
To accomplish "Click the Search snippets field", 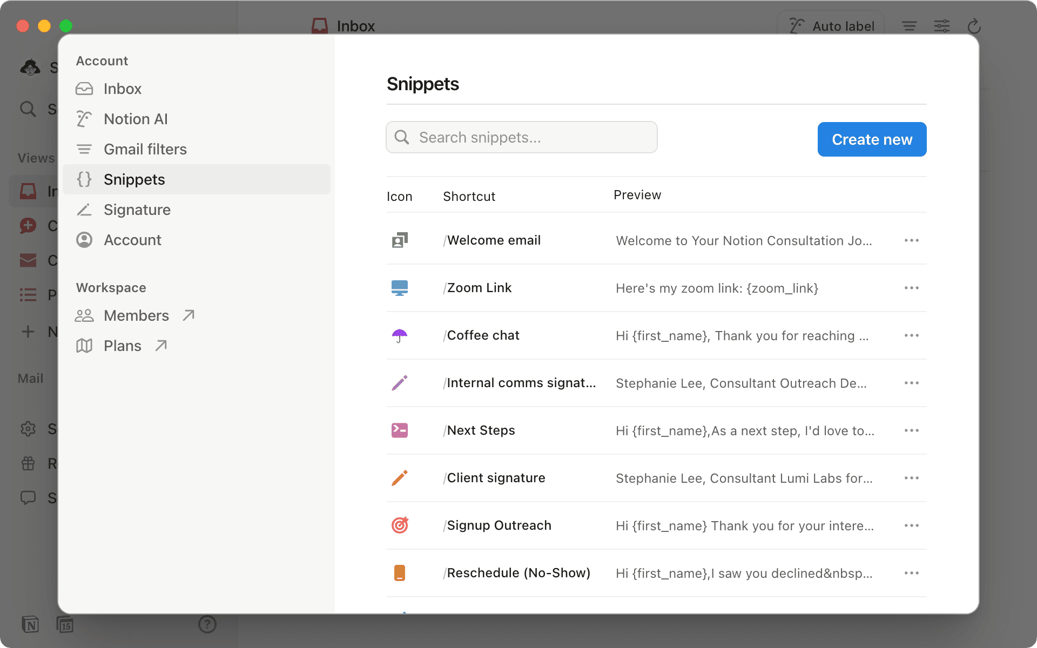I will (521, 137).
